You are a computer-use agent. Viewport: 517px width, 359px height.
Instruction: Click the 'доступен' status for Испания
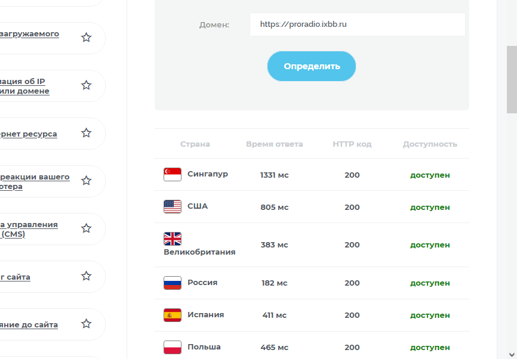point(430,316)
